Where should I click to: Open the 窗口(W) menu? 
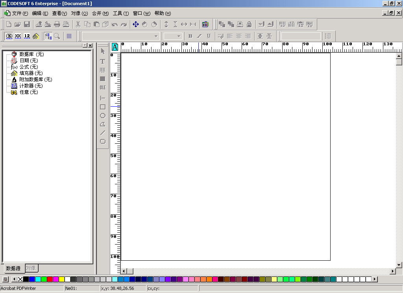click(x=142, y=13)
